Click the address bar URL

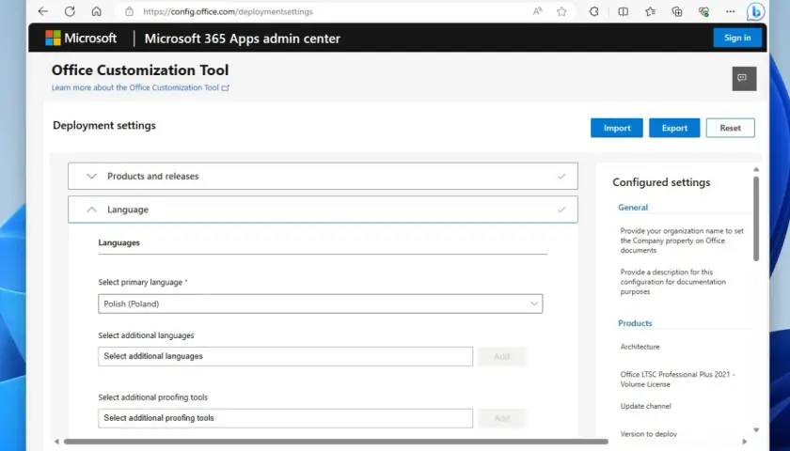(228, 11)
